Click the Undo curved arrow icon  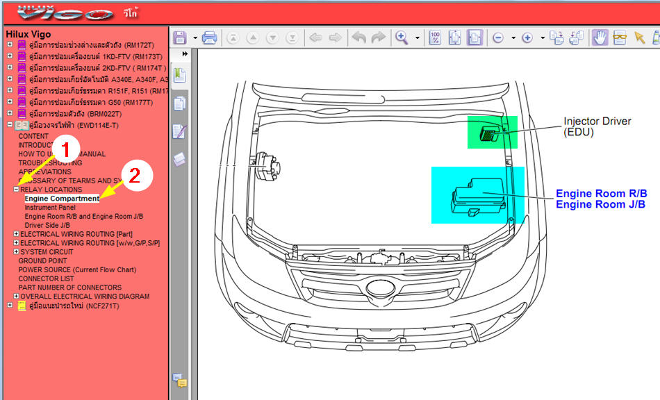pos(359,37)
